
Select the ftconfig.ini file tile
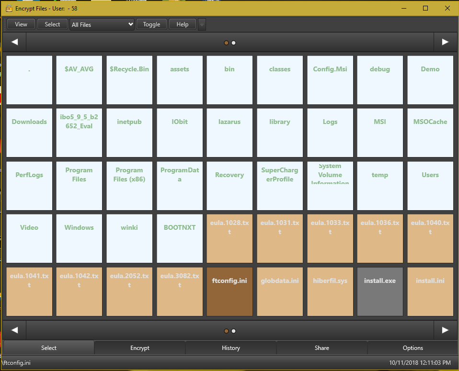(x=229, y=292)
